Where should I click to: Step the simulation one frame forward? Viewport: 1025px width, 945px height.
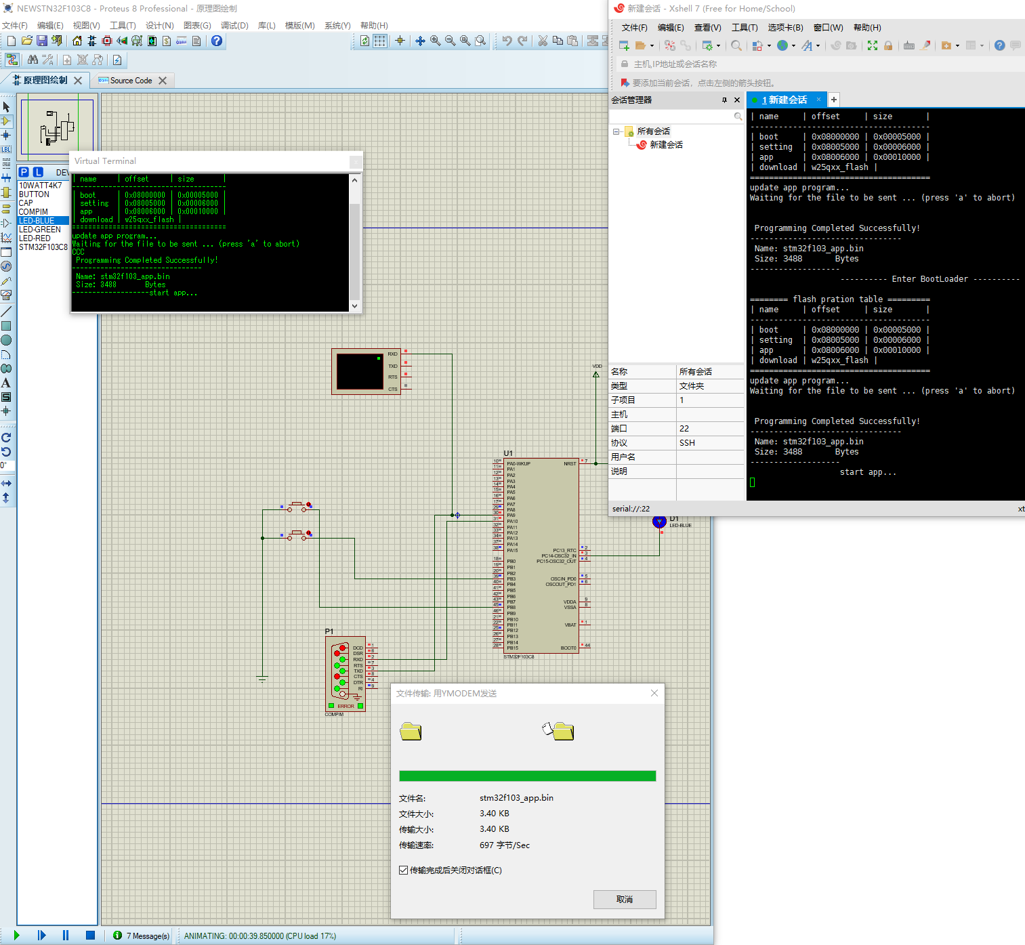click(x=41, y=936)
